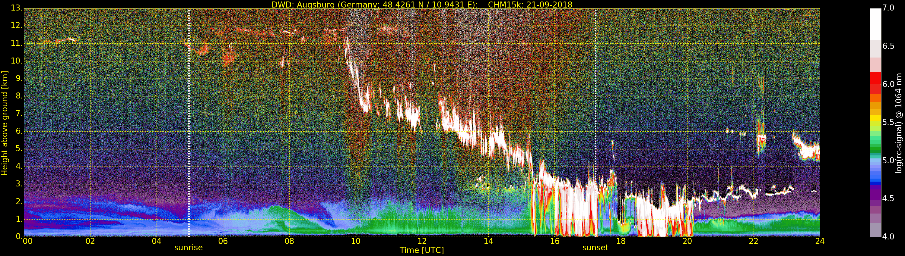Click the "Time [UTC]" axis label

coord(422,250)
